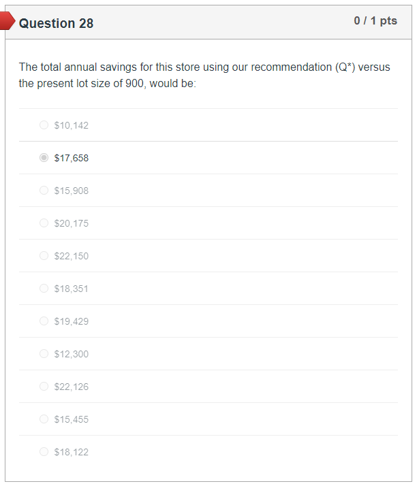Click the red flag marker beside Question 28
This screenshot has height=486, width=417.
7,22
